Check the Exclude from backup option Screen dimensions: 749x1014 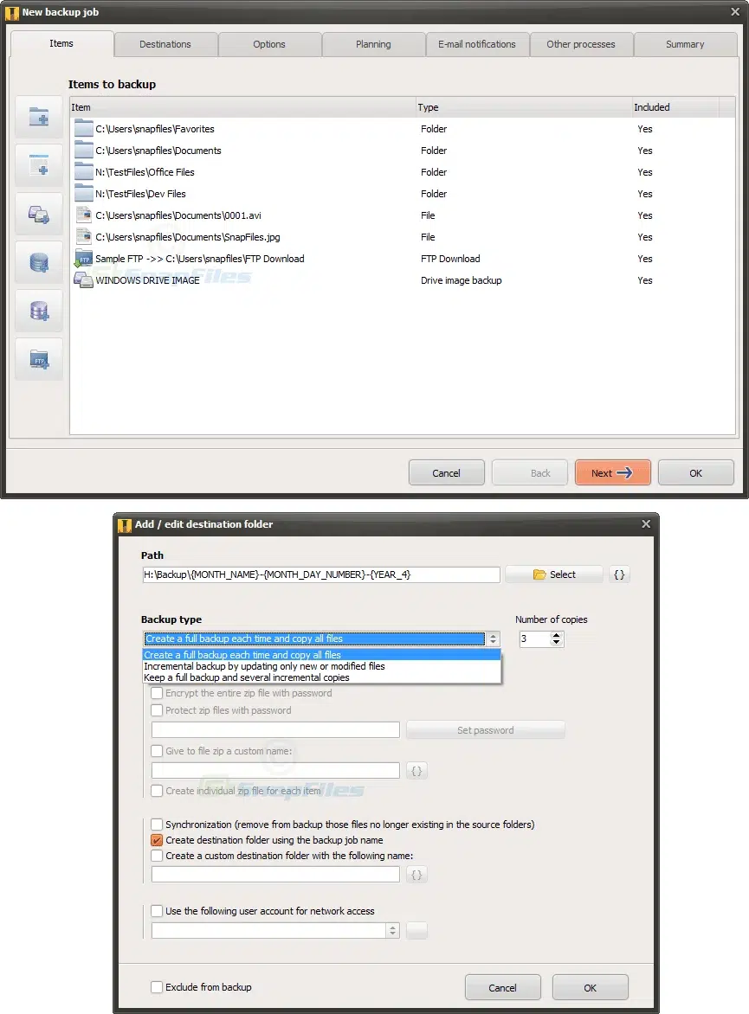coord(157,986)
